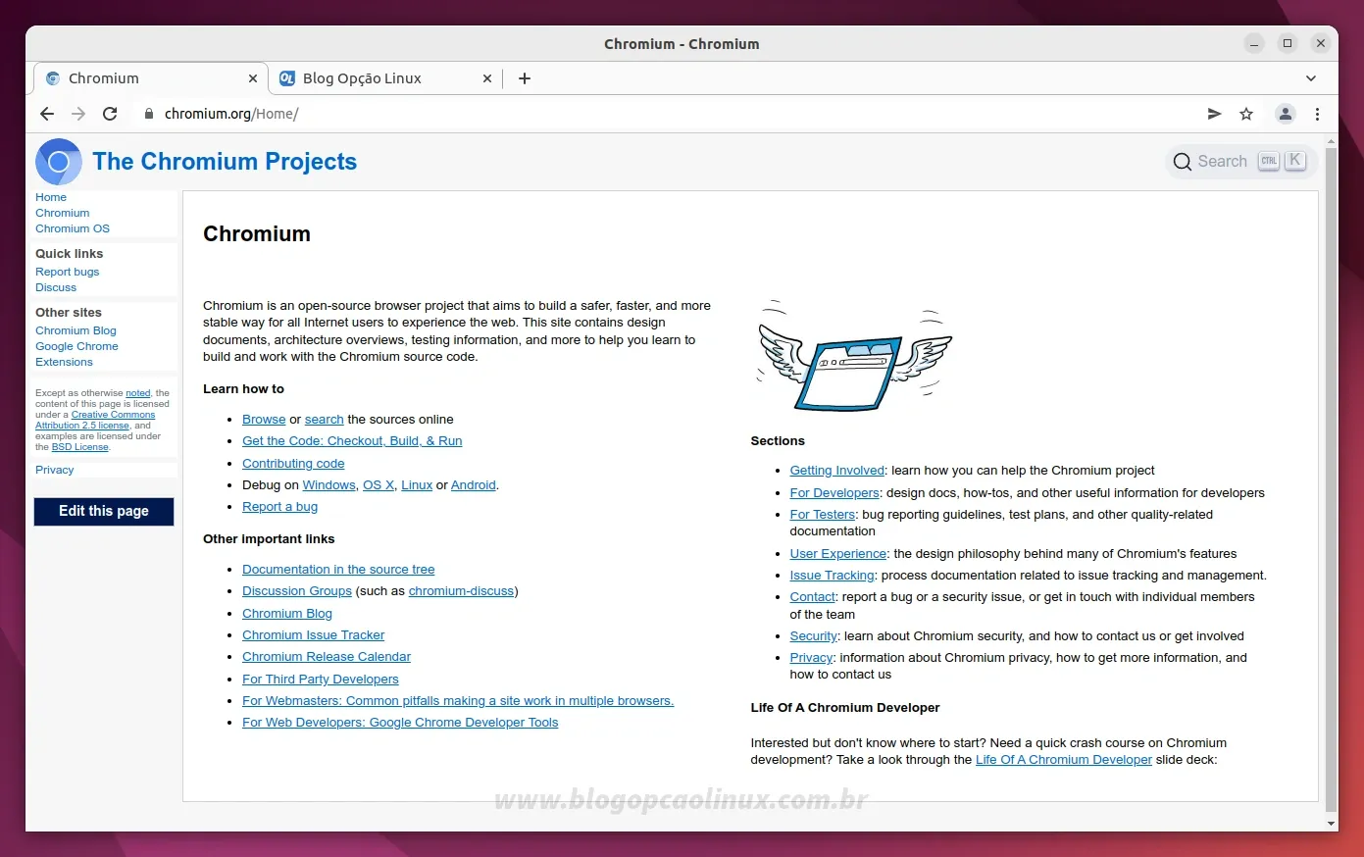Screen dimensions: 1364x857
Task: Open the Security section link
Action: point(813,636)
